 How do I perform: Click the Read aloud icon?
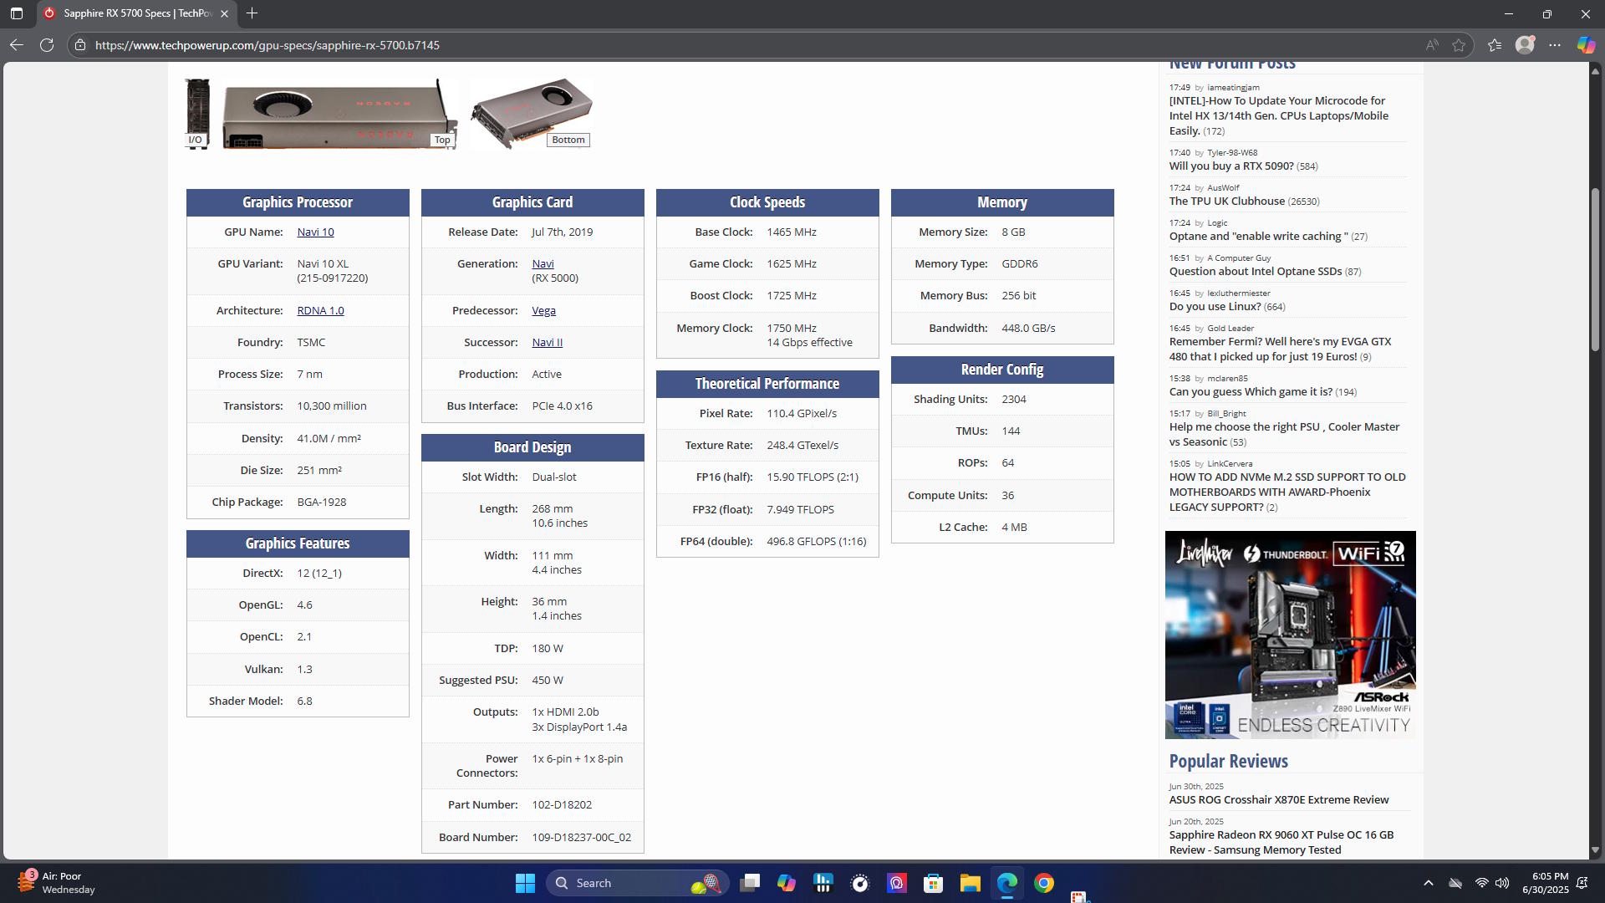[1432, 45]
